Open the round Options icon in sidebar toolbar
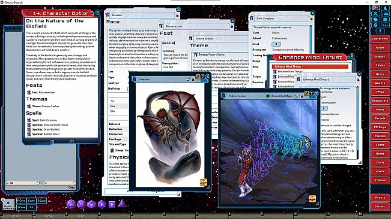The width and height of the screenshot is (391, 219). coord(375,25)
